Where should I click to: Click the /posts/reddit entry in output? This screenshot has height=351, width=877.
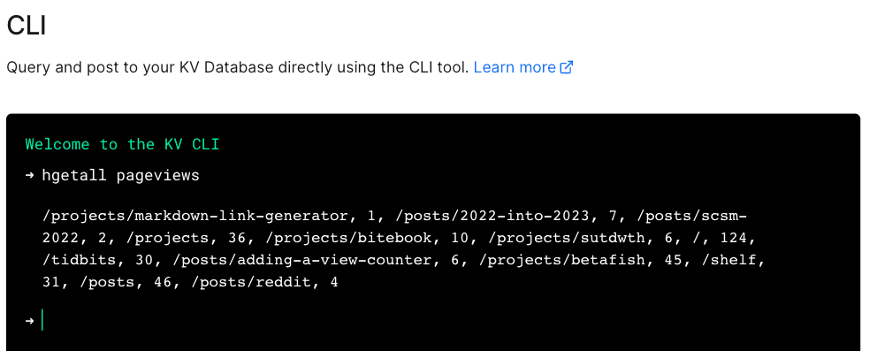(251, 283)
